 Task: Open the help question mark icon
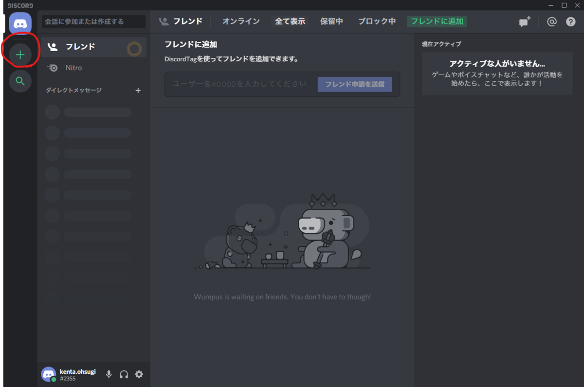click(571, 22)
